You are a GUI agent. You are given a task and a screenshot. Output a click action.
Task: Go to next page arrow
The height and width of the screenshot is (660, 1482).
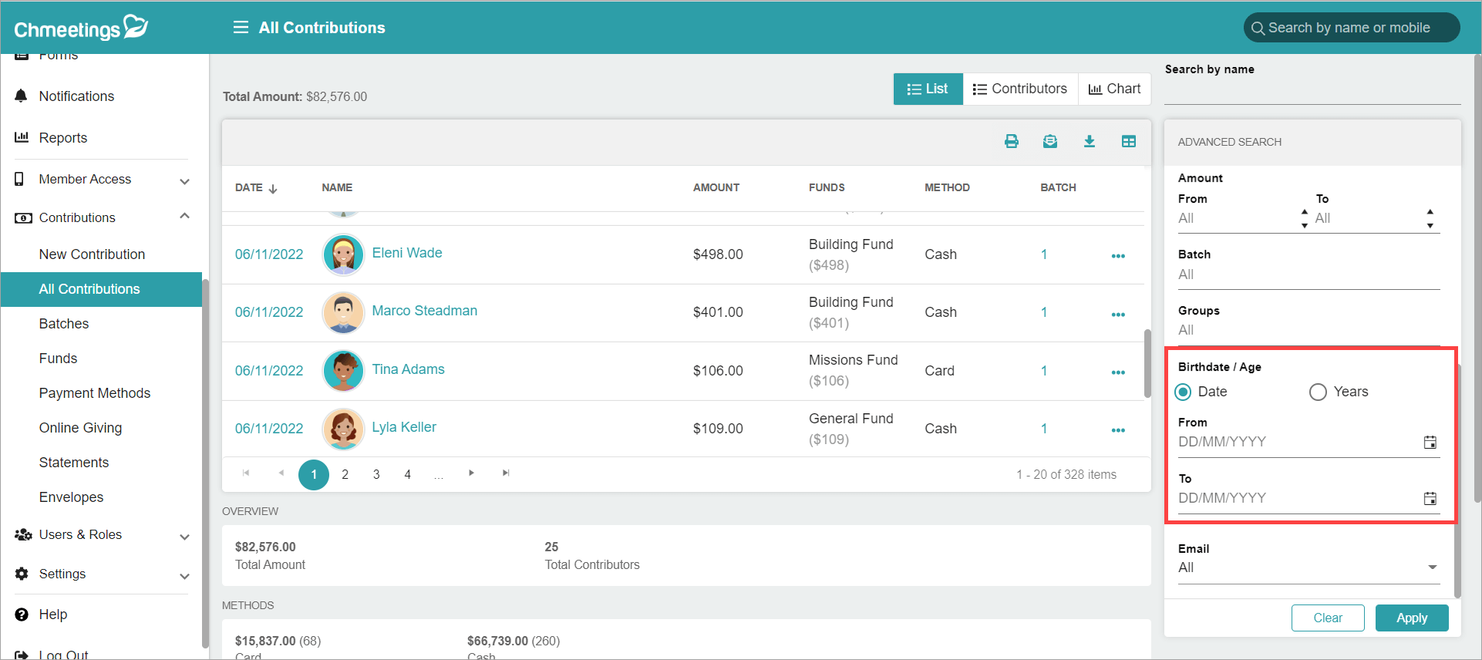coord(471,473)
